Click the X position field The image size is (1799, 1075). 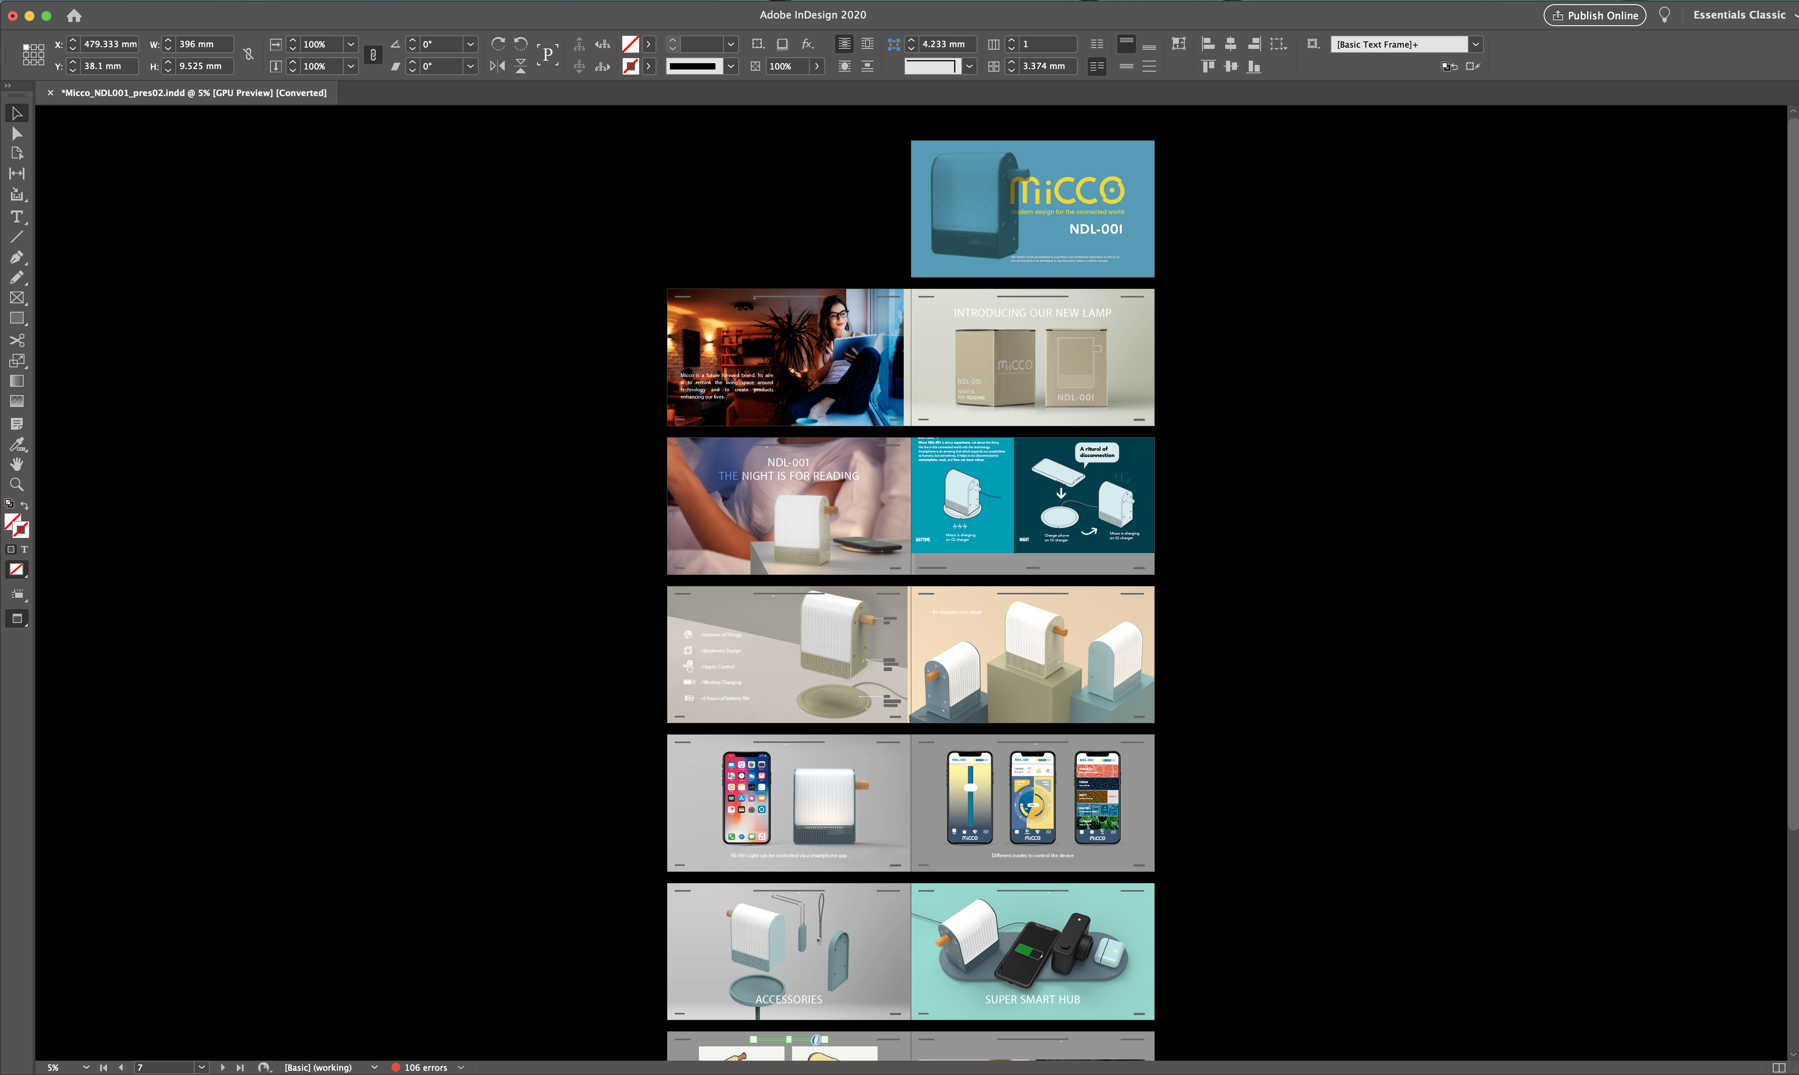[x=110, y=44]
